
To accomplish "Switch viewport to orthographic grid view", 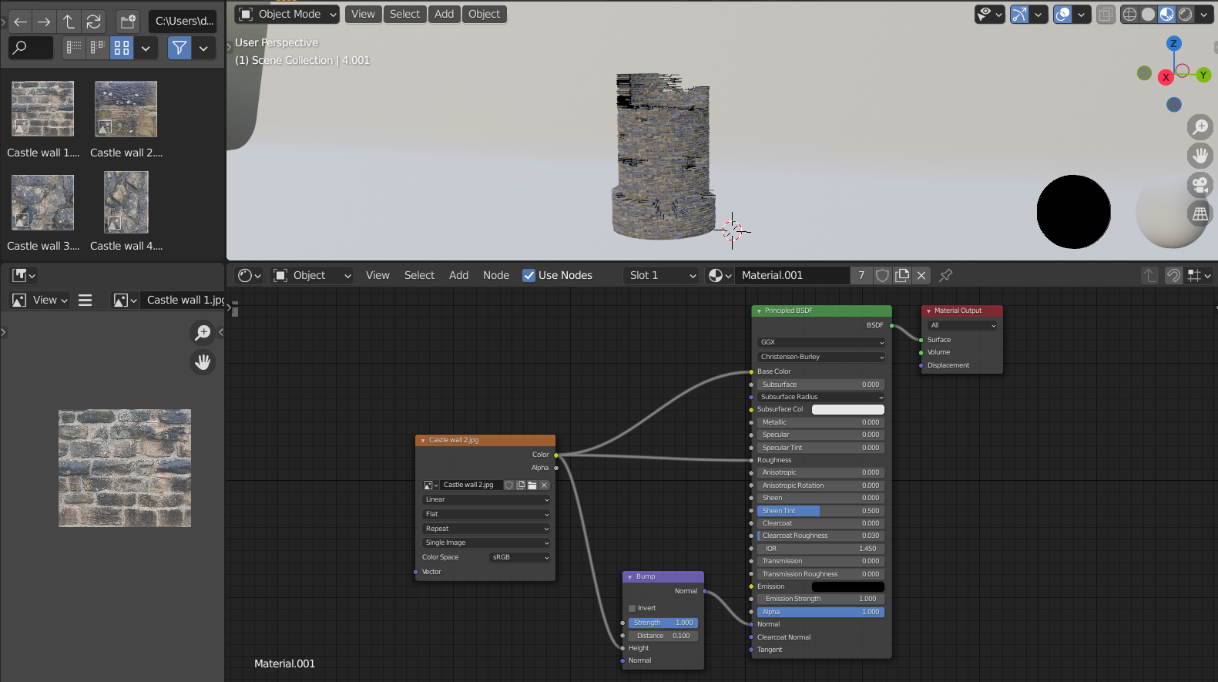I will coord(1200,214).
